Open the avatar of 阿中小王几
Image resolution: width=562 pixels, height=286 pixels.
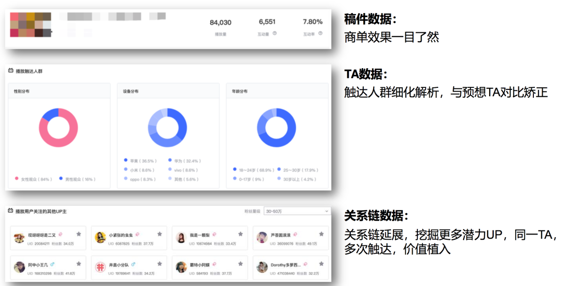[x=19, y=267]
